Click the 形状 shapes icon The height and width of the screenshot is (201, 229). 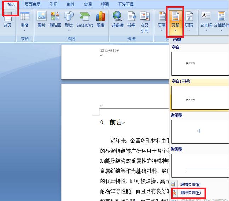tap(69, 16)
